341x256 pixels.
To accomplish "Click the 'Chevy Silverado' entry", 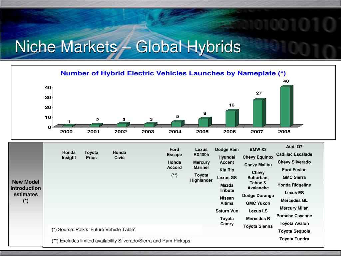I will click(294, 162).
